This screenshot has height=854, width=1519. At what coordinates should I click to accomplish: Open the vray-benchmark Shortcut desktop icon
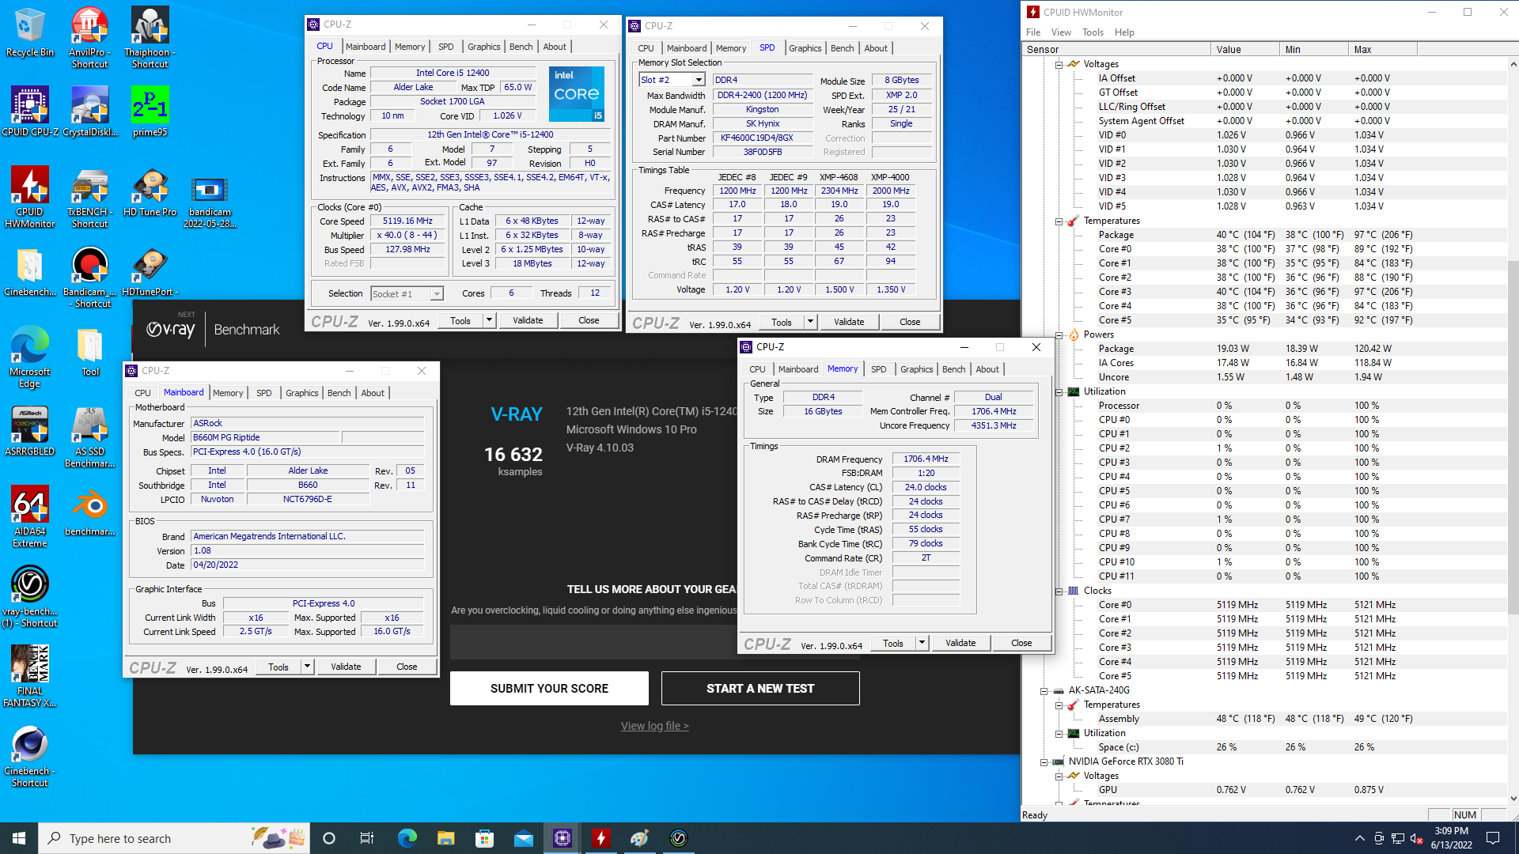(29, 596)
